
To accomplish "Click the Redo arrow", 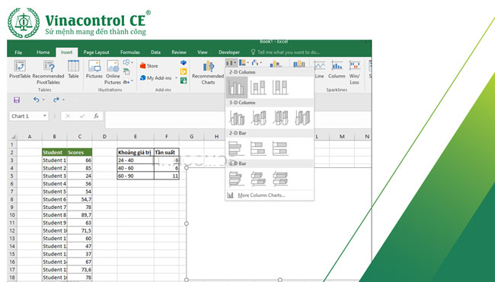I will pos(56,100).
